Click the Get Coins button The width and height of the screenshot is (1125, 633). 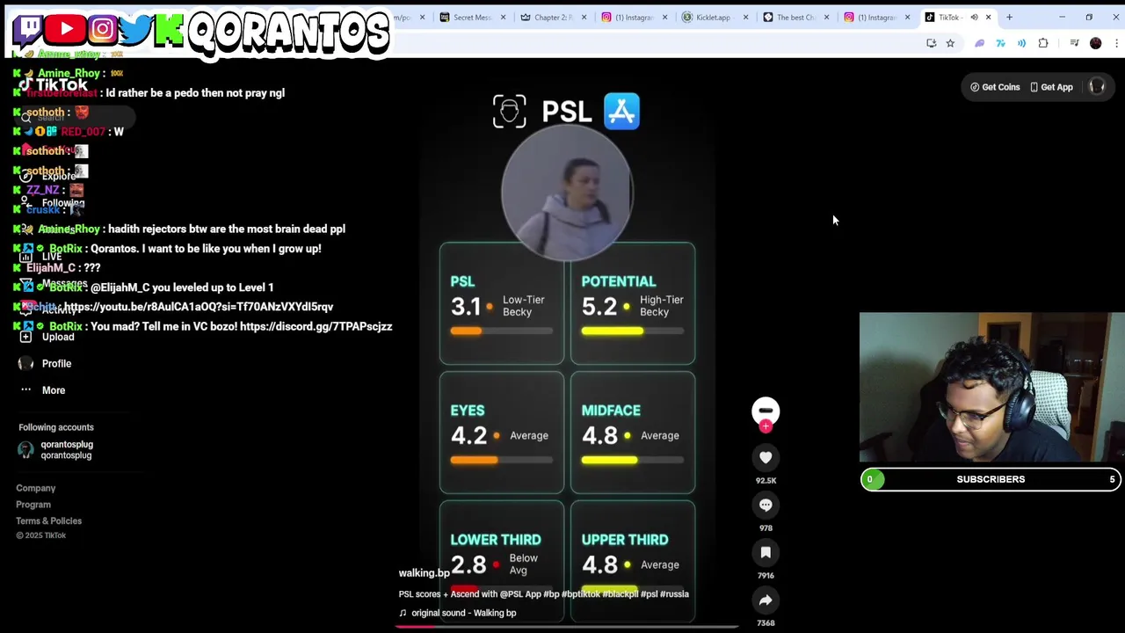pyautogui.click(x=995, y=87)
